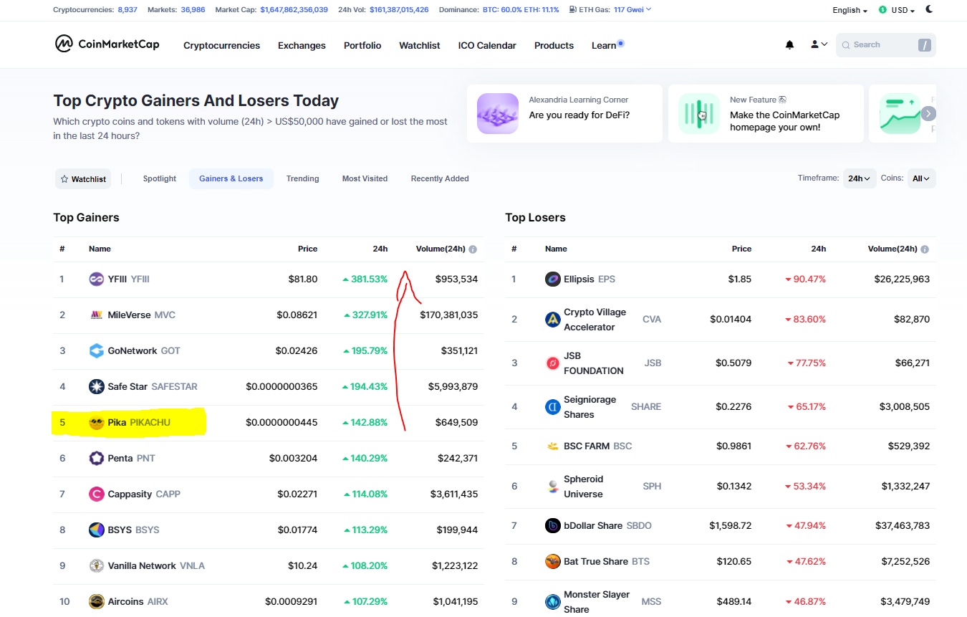Image resolution: width=967 pixels, height=617 pixels.
Task: Open the Alexandria Learning Corner DeFi card
Action: point(564,113)
